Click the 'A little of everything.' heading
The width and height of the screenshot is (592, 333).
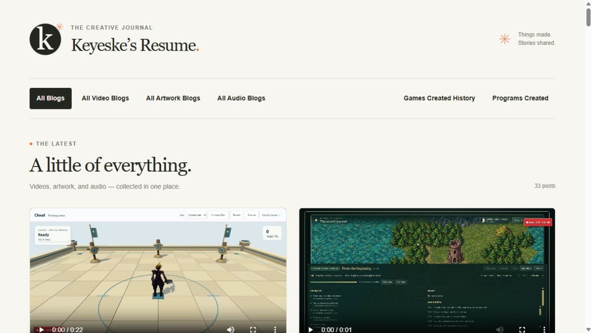point(110,165)
